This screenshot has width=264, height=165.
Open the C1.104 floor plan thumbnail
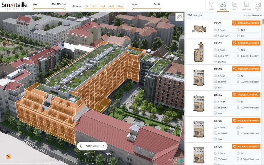[x=199, y=104]
